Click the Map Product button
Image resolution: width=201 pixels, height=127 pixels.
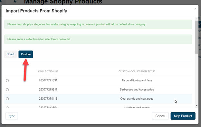[x=183, y=116]
